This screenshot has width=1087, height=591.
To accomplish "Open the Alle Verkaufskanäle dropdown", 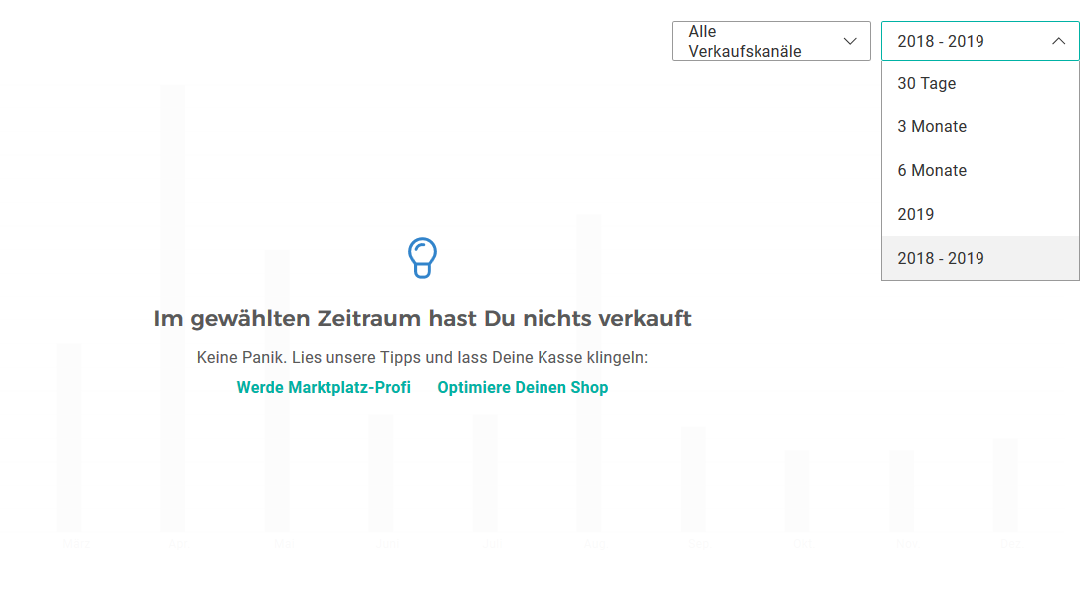I will click(x=770, y=41).
